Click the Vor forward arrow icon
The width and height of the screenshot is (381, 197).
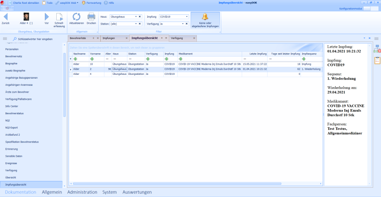(47, 16)
